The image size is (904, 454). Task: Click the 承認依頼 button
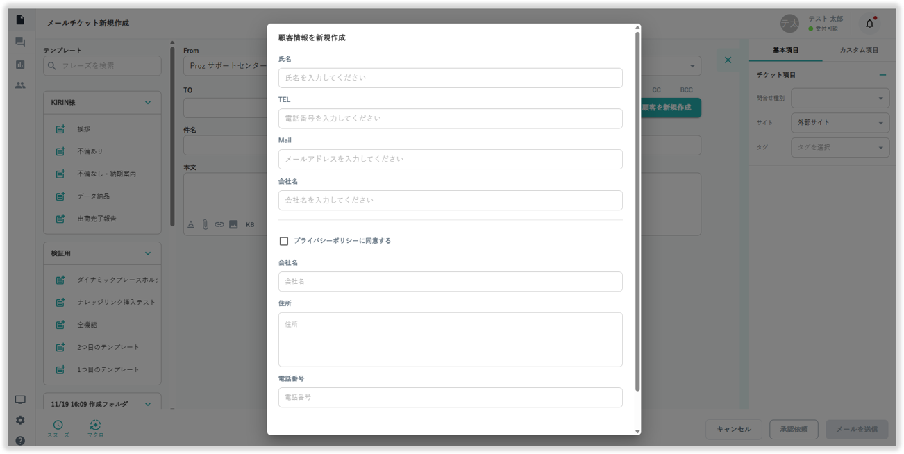tap(794, 429)
